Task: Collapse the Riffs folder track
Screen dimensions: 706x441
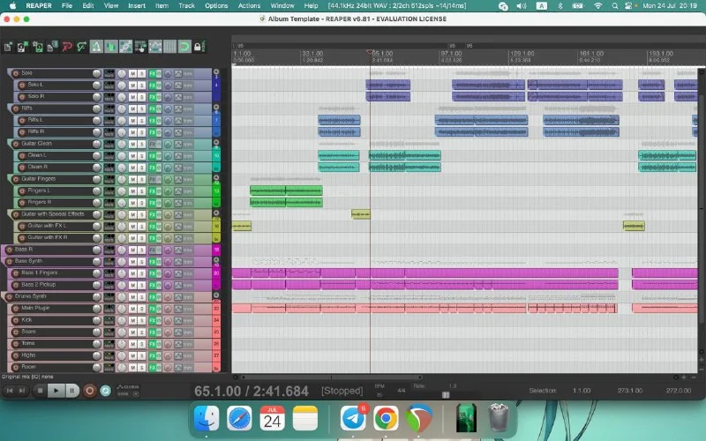Action: coord(11,108)
